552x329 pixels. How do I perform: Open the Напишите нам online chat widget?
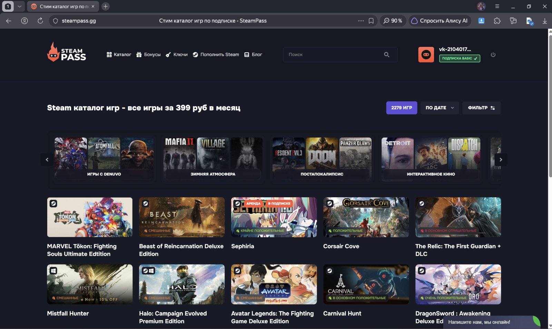(x=492, y=322)
